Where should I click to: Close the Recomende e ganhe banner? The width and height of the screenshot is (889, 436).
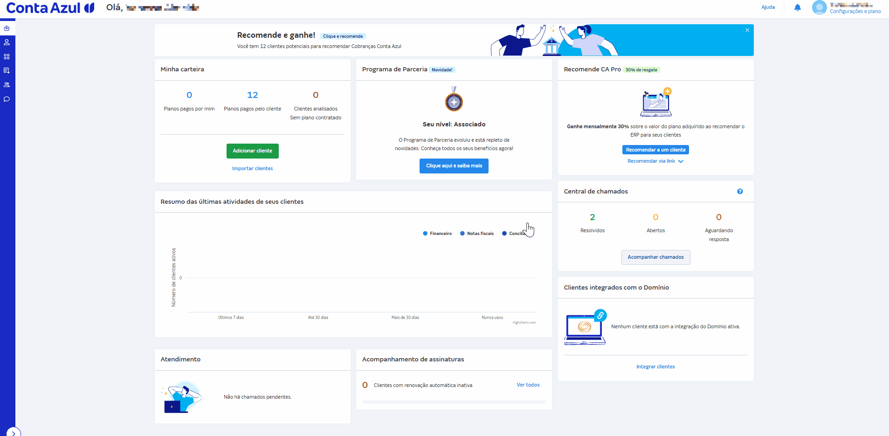point(747,30)
